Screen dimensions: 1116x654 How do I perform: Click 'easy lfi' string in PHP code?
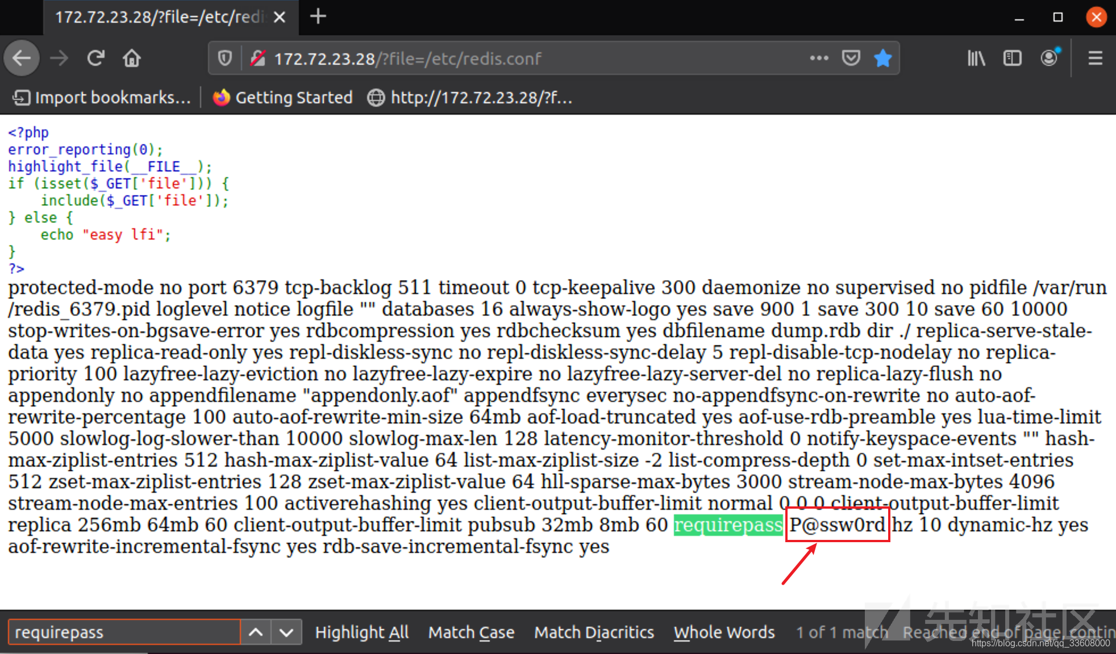click(123, 234)
